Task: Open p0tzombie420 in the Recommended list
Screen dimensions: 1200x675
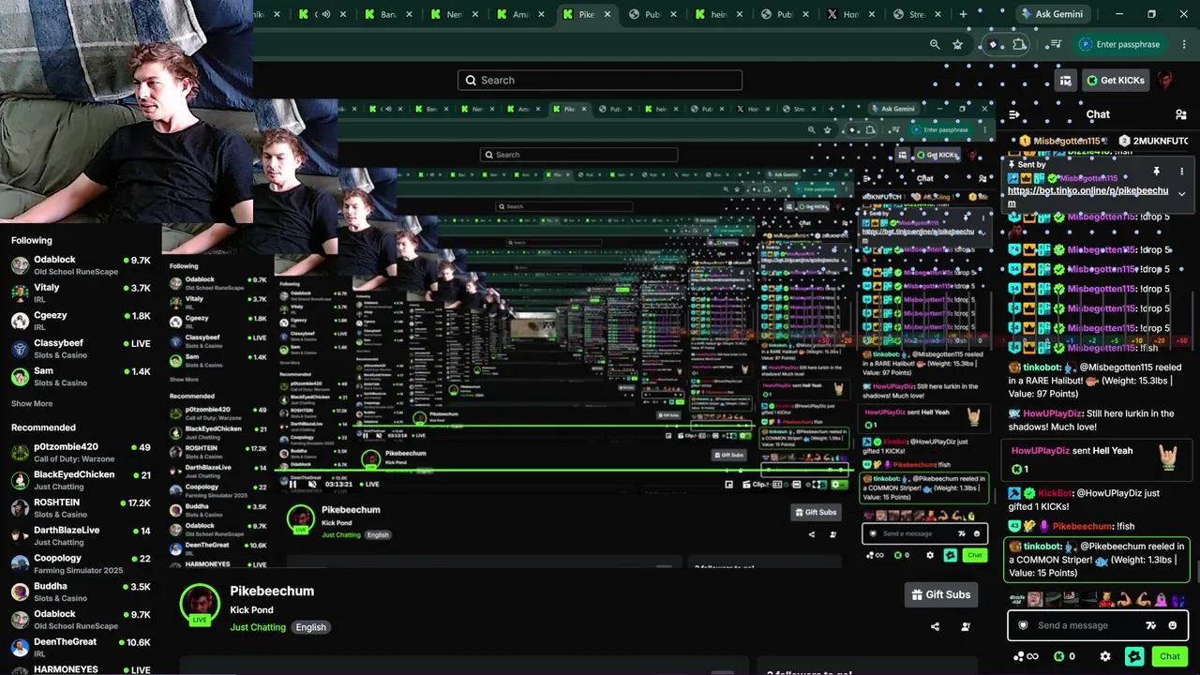Action: pyautogui.click(x=81, y=453)
